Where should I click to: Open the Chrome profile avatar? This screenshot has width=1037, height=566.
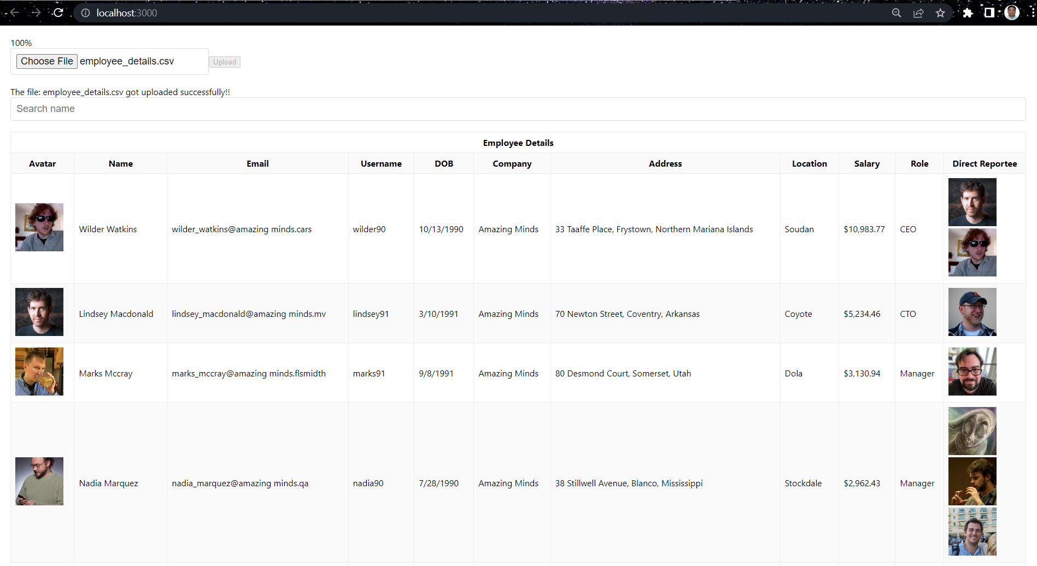(x=1012, y=13)
